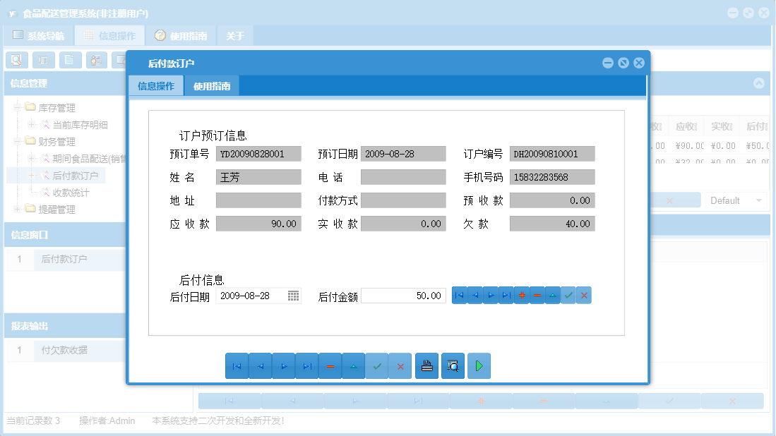Select 收款统计 in the navigation tree
This screenshot has height=436, width=776.
pyautogui.click(x=71, y=191)
